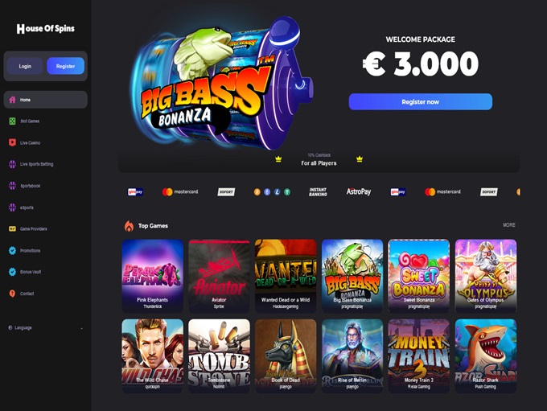This screenshot has height=411, width=547.
Task: Click the Live Sports Betting ball icon
Action: pos(12,164)
